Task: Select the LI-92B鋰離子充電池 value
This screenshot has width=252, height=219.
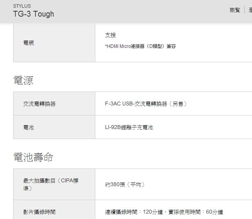Action: (x=129, y=127)
